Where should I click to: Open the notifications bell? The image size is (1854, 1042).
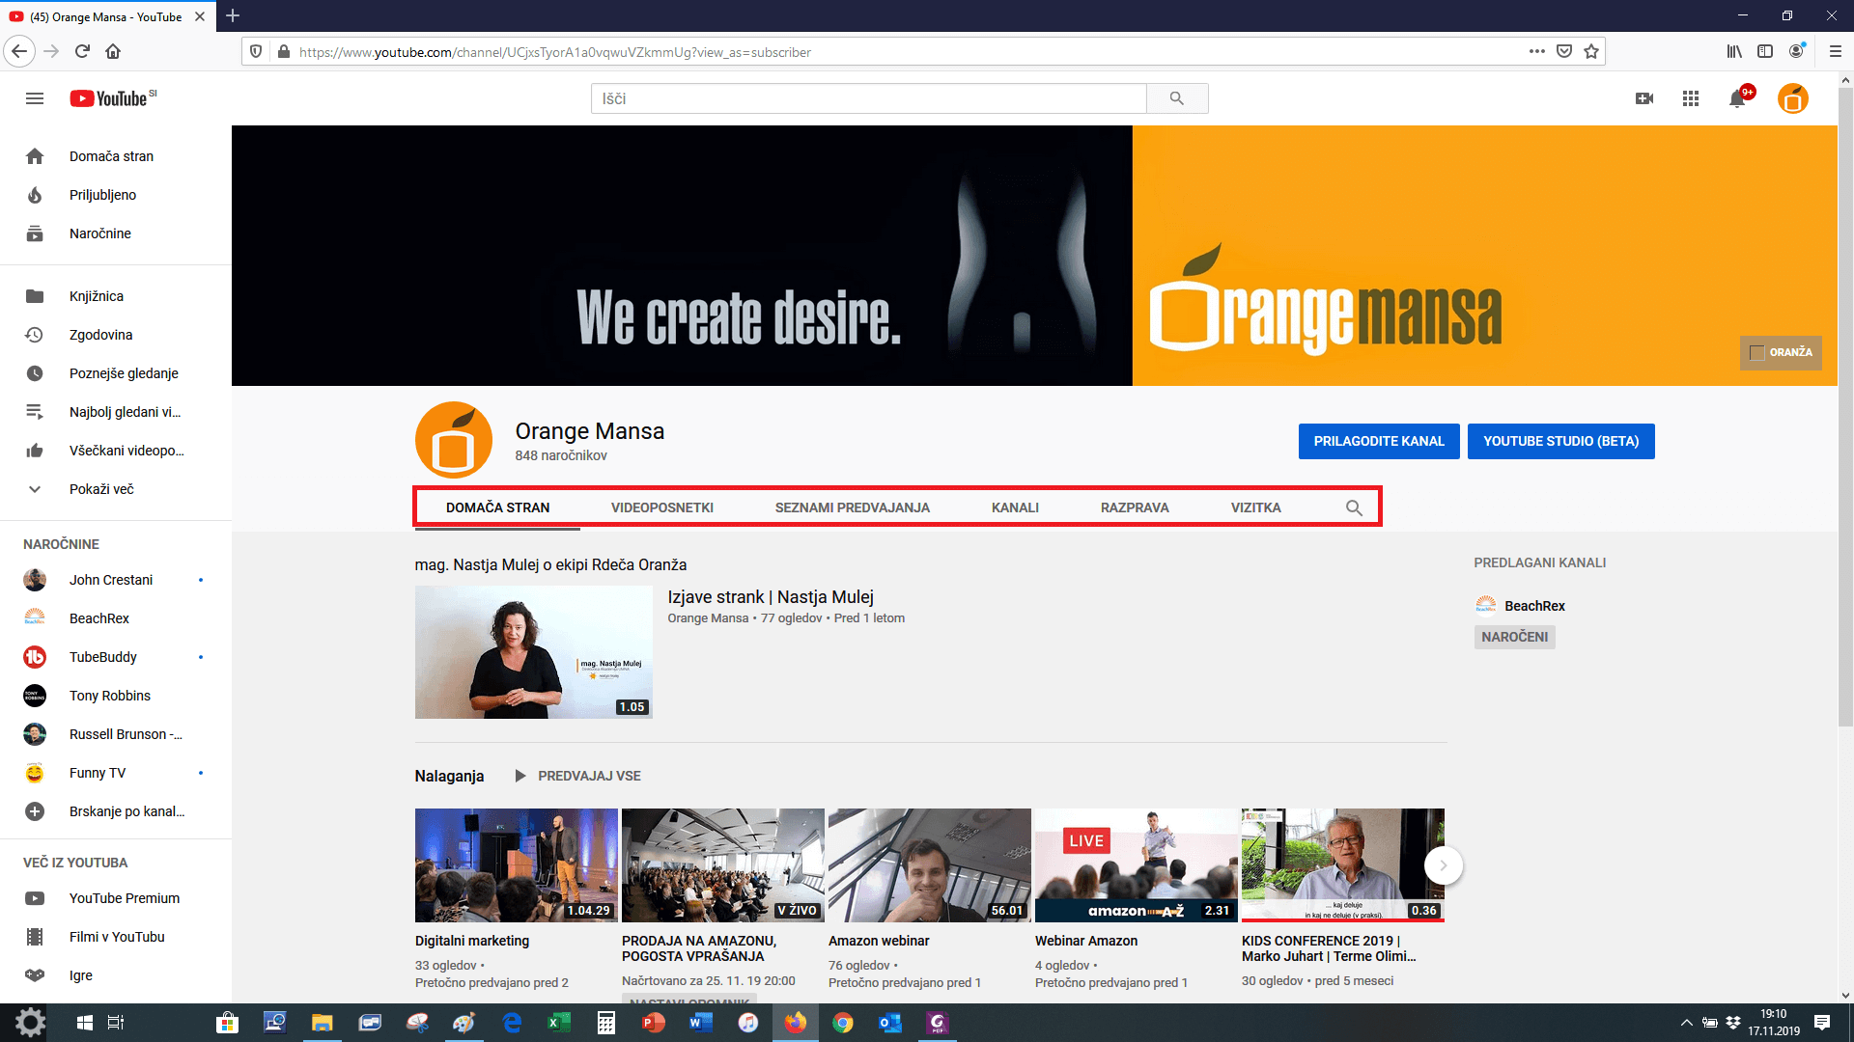pos(1737,98)
